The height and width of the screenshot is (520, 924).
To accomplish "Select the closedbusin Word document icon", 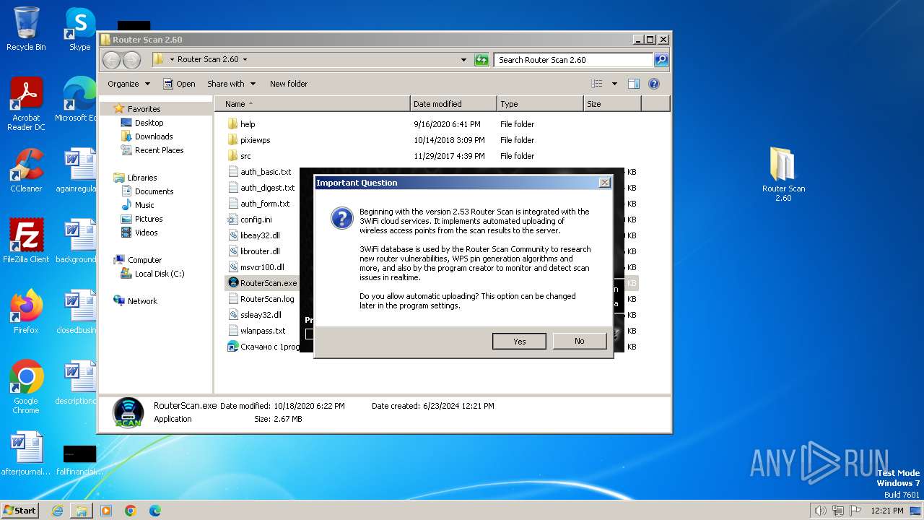I will click(x=77, y=312).
